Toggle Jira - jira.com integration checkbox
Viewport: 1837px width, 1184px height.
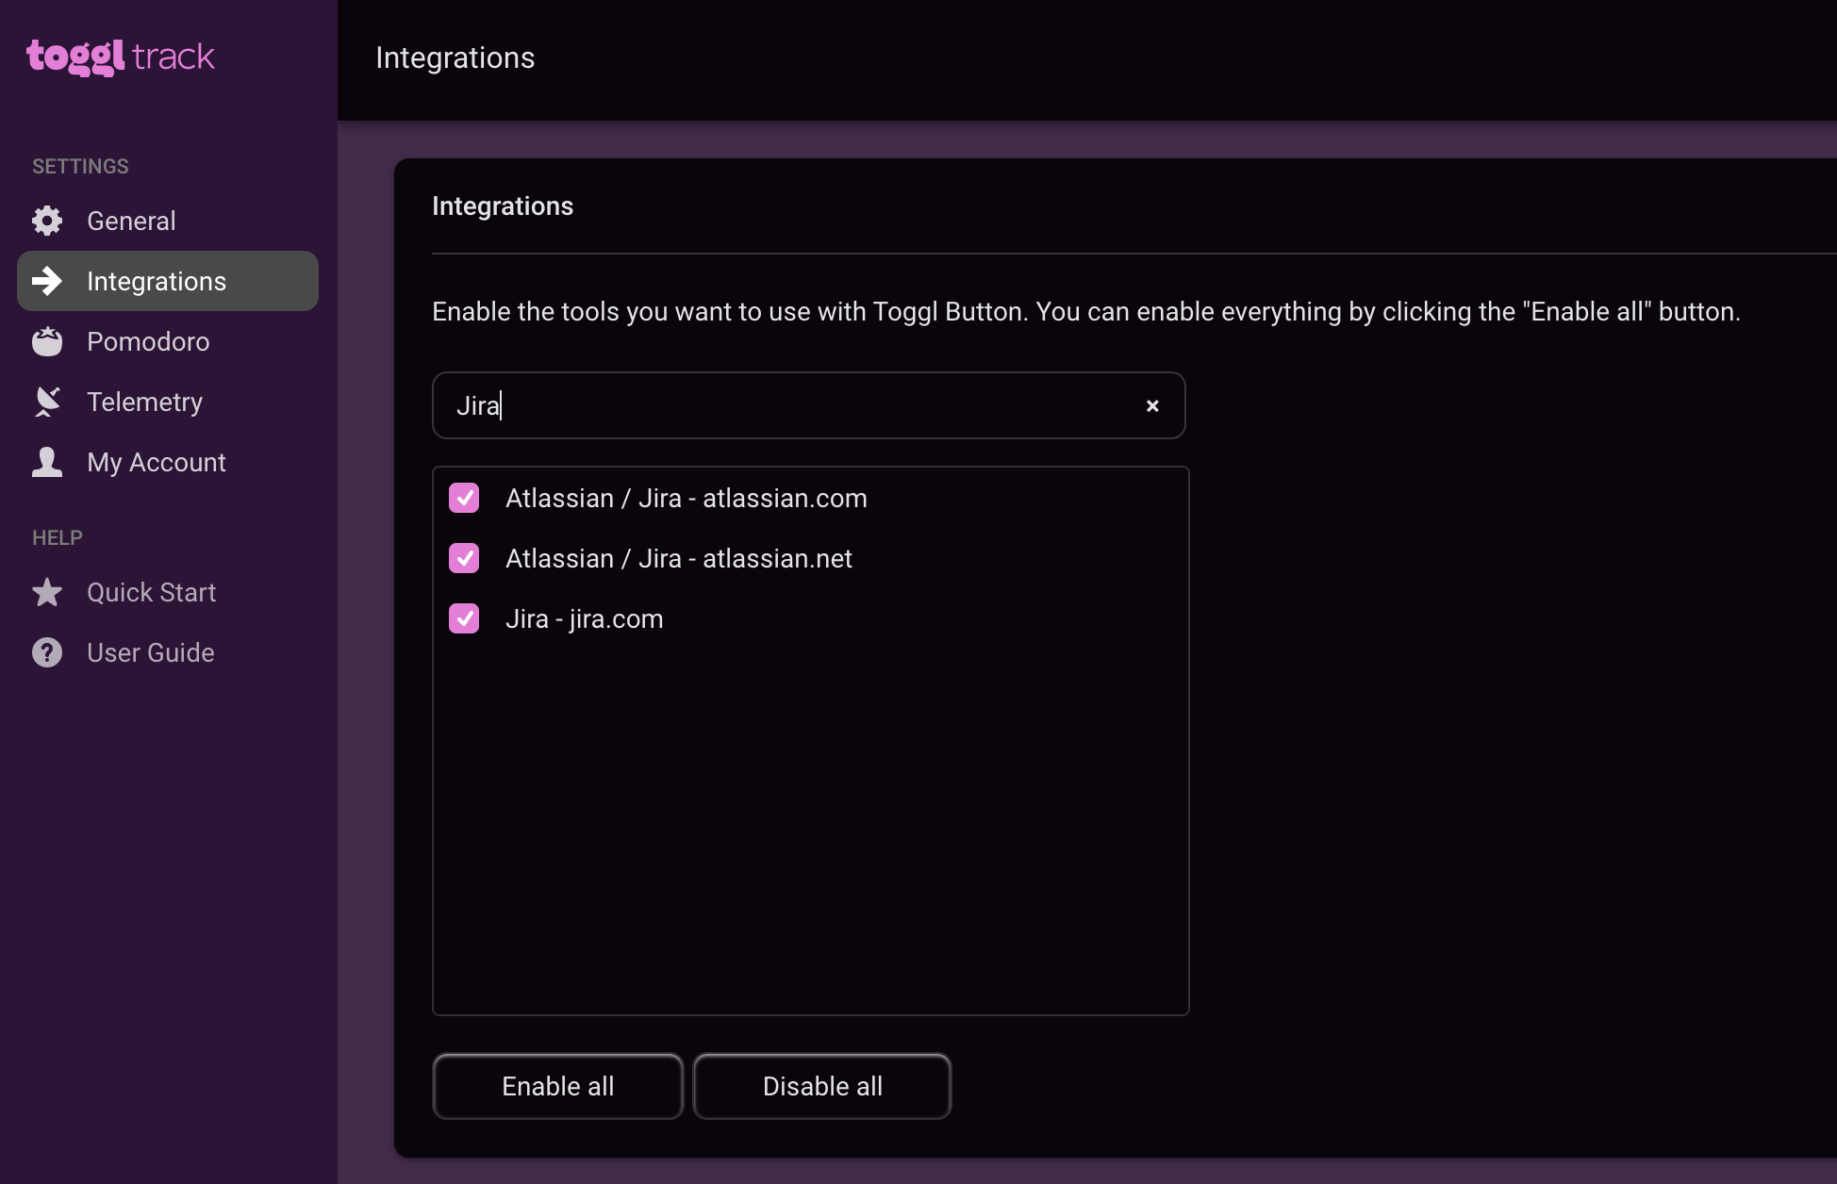pos(465,619)
